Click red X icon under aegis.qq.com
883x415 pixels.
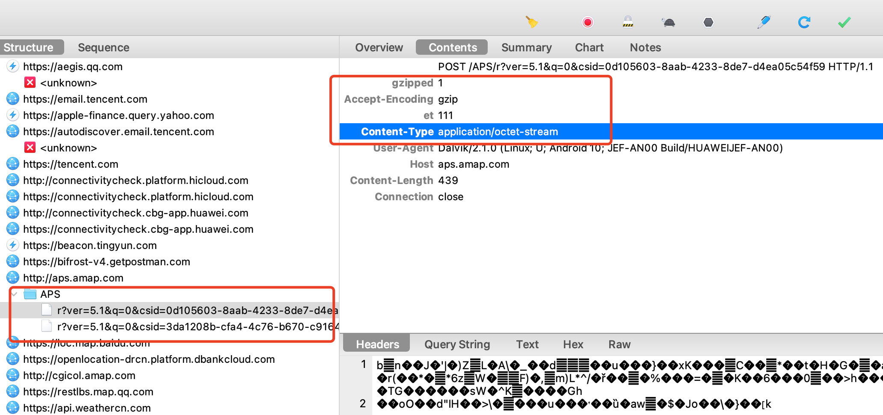30,82
